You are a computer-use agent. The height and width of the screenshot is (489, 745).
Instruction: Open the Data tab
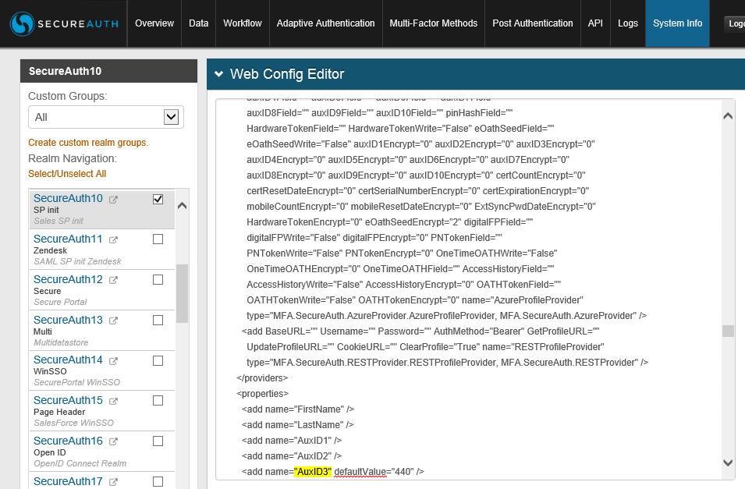click(x=199, y=23)
